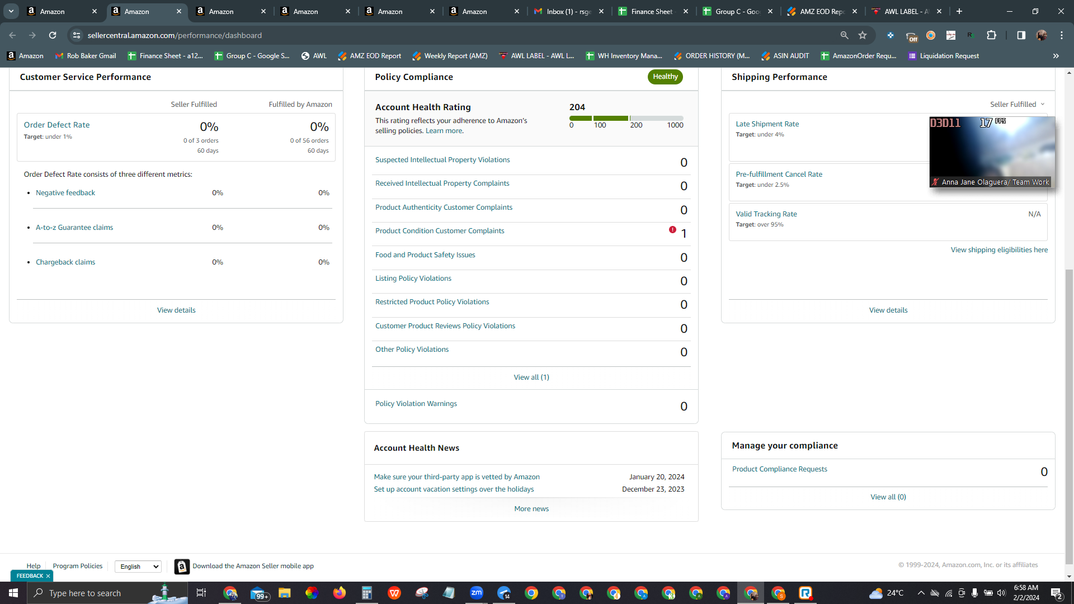This screenshot has width=1074, height=604.
Task: View site information icon in address bar
Action: tap(77, 35)
